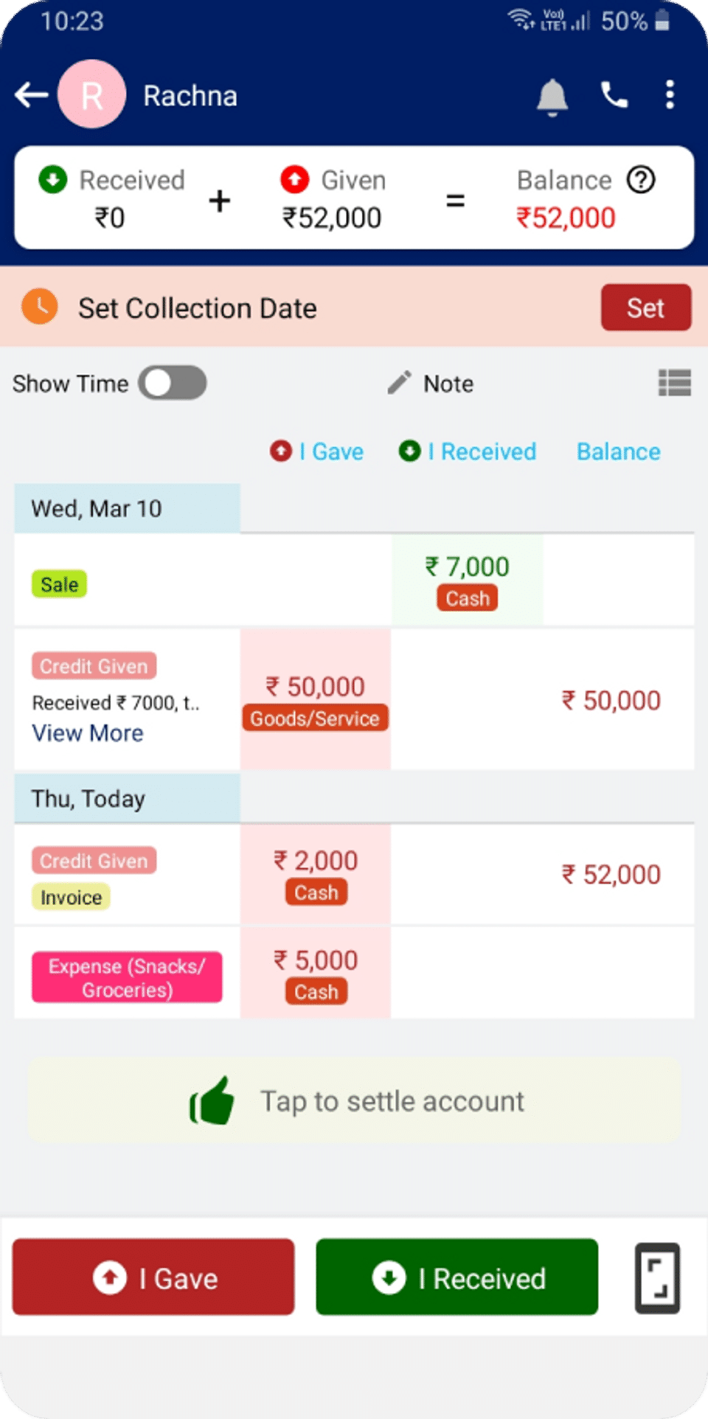708x1419 pixels.
Task: Switch to list view icon
Action: point(674,383)
